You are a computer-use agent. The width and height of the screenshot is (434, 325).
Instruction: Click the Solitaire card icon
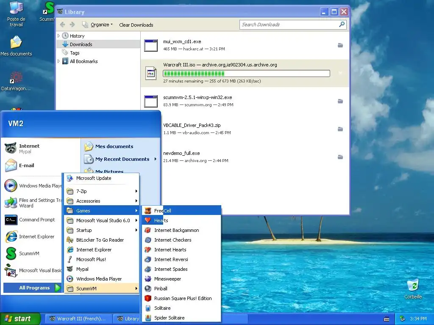point(148,308)
